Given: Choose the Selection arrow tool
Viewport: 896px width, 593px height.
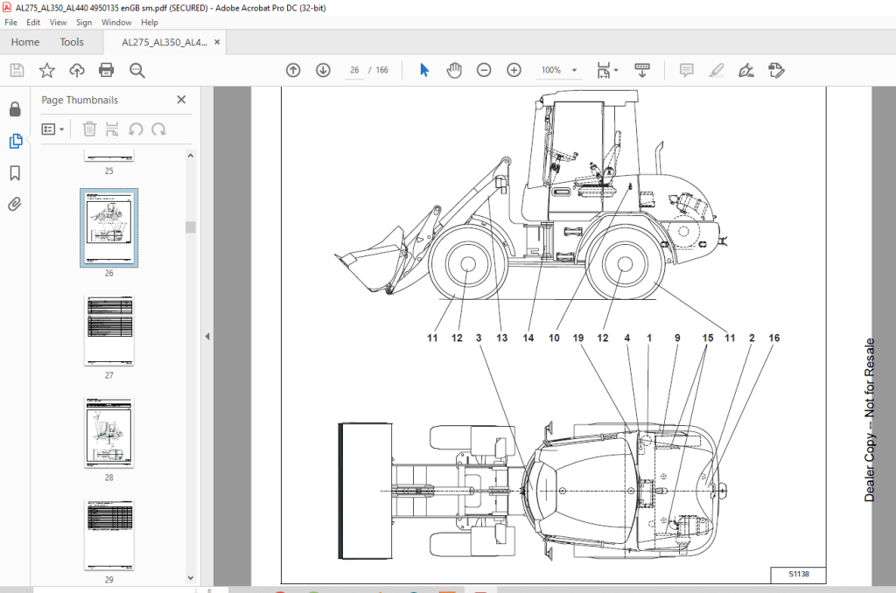Looking at the screenshot, I should click(x=424, y=70).
